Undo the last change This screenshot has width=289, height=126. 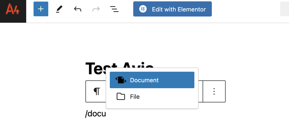click(78, 9)
